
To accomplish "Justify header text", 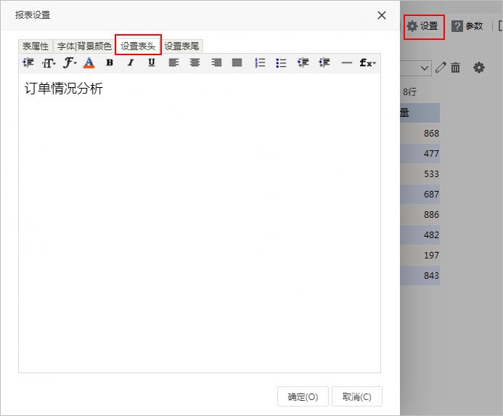I will [237, 62].
